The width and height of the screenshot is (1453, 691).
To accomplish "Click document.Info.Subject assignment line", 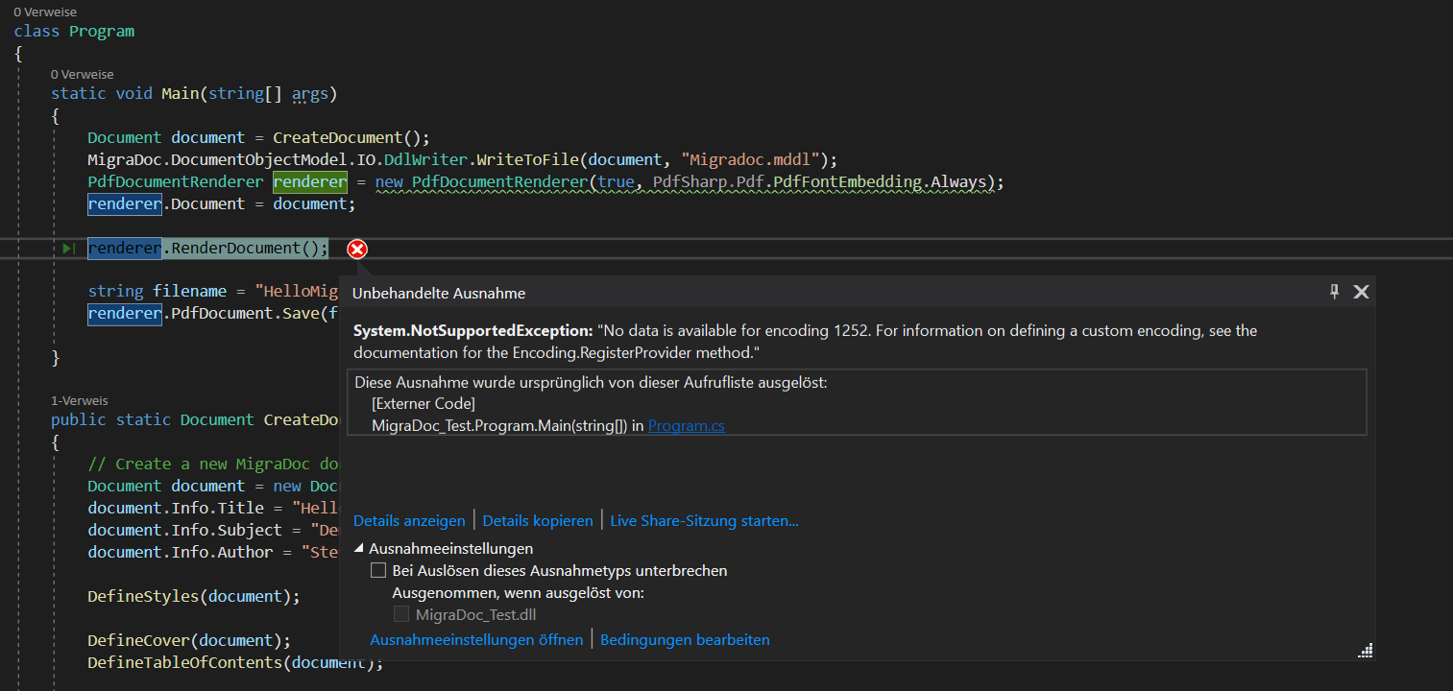I will coord(213,530).
